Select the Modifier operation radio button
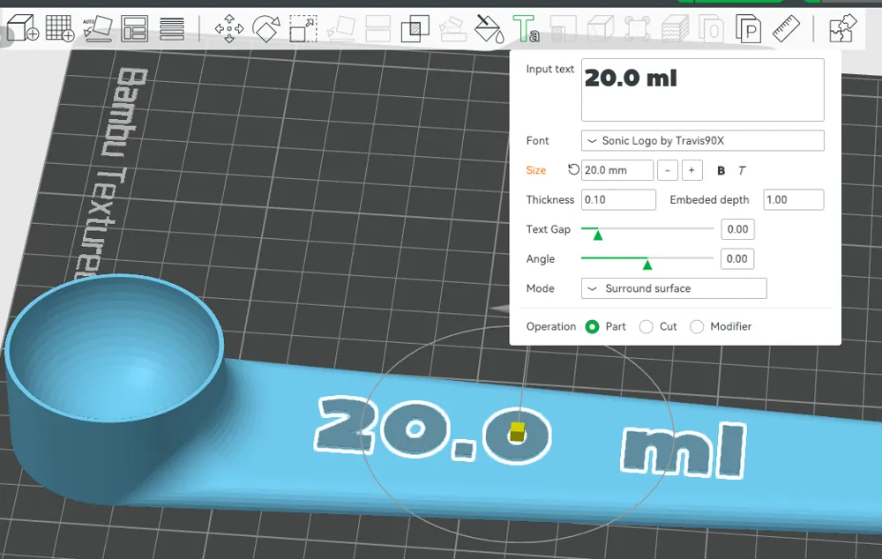 (697, 327)
